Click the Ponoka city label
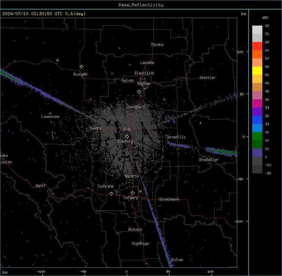Viewport: 282px width, 276px height. point(157,45)
